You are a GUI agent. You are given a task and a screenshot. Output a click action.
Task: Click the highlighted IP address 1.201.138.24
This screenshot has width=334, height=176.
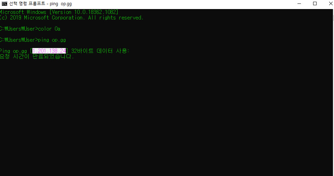click(x=49, y=51)
